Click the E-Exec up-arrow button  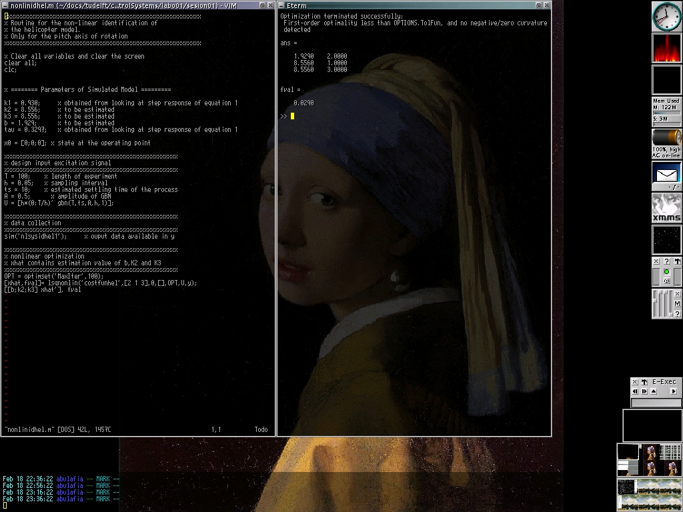654,391
